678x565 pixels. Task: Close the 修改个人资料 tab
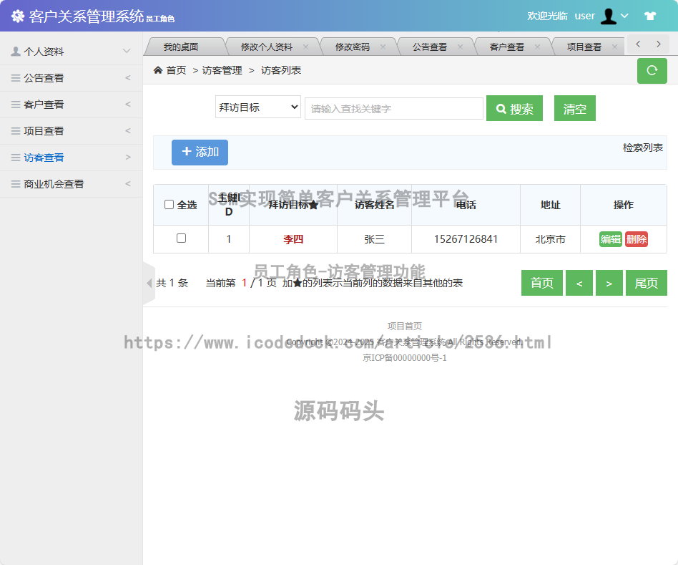tap(305, 47)
